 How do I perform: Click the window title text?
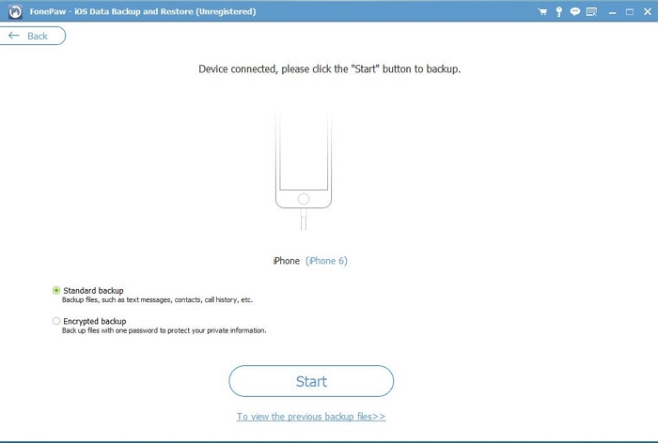point(143,12)
